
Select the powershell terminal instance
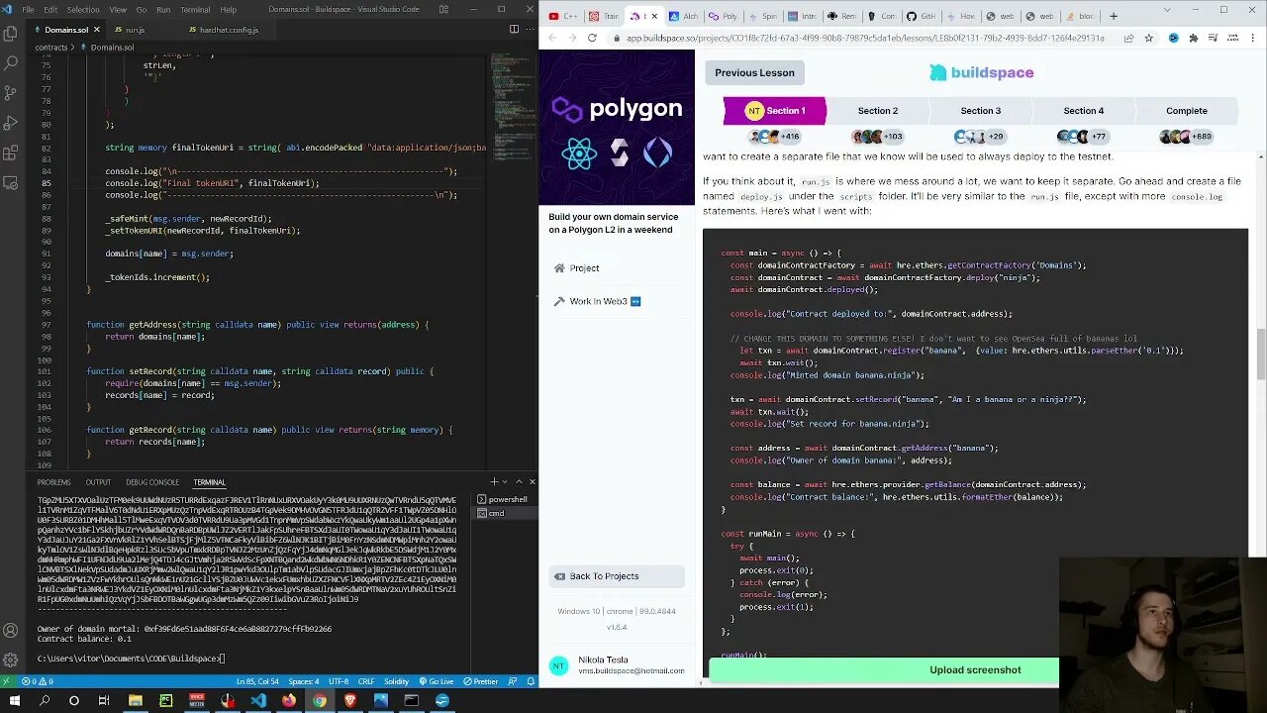click(502, 499)
